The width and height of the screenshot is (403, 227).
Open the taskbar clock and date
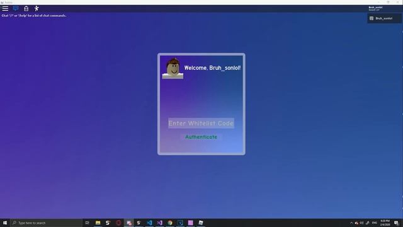pos(385,223)
